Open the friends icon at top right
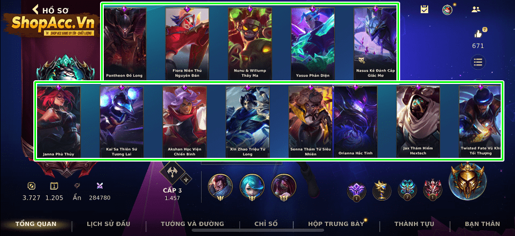Viewport: 515px width, 236px height. 476,10
